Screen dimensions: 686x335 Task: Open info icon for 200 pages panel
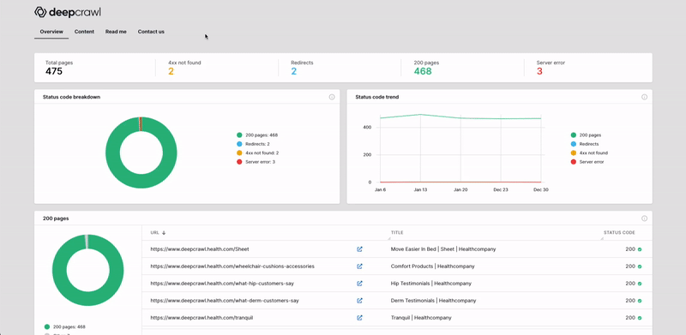pos(644,218)
